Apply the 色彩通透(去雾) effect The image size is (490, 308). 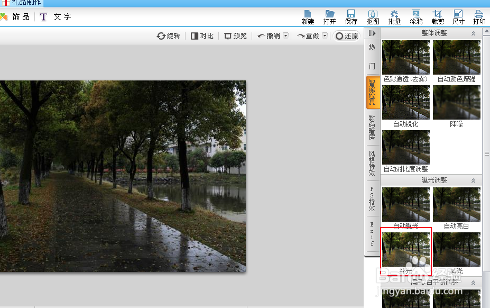tap(406, 61)
